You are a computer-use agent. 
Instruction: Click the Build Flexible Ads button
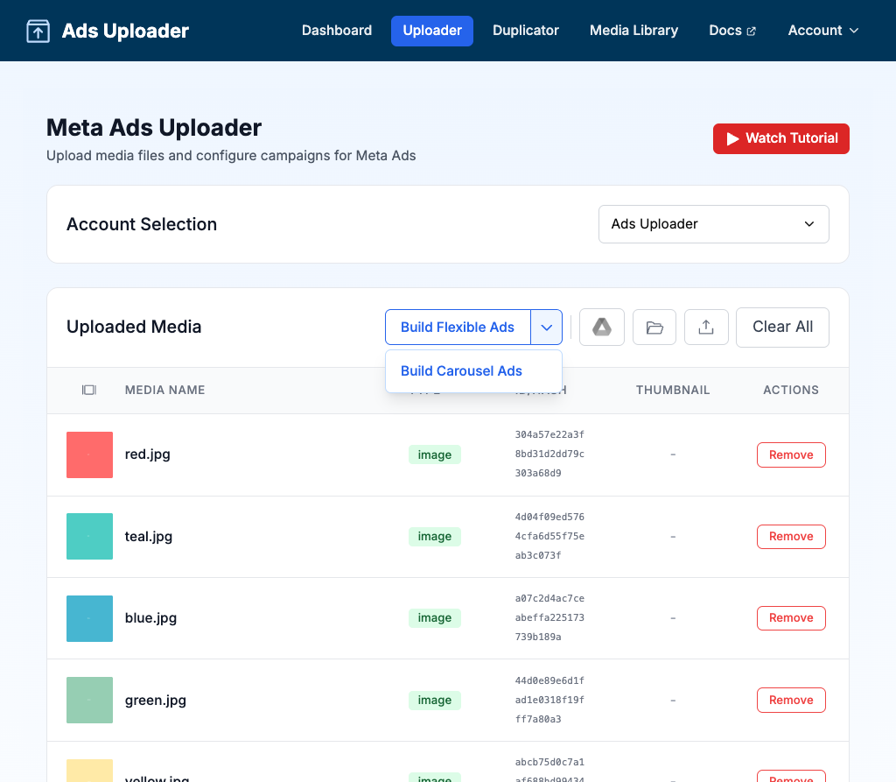point(458,327)
